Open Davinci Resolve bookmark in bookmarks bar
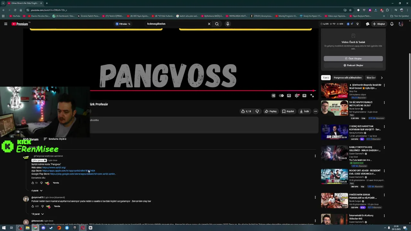Image resolution: width=411 pixels, height=231 pixels. pos(39,16)
